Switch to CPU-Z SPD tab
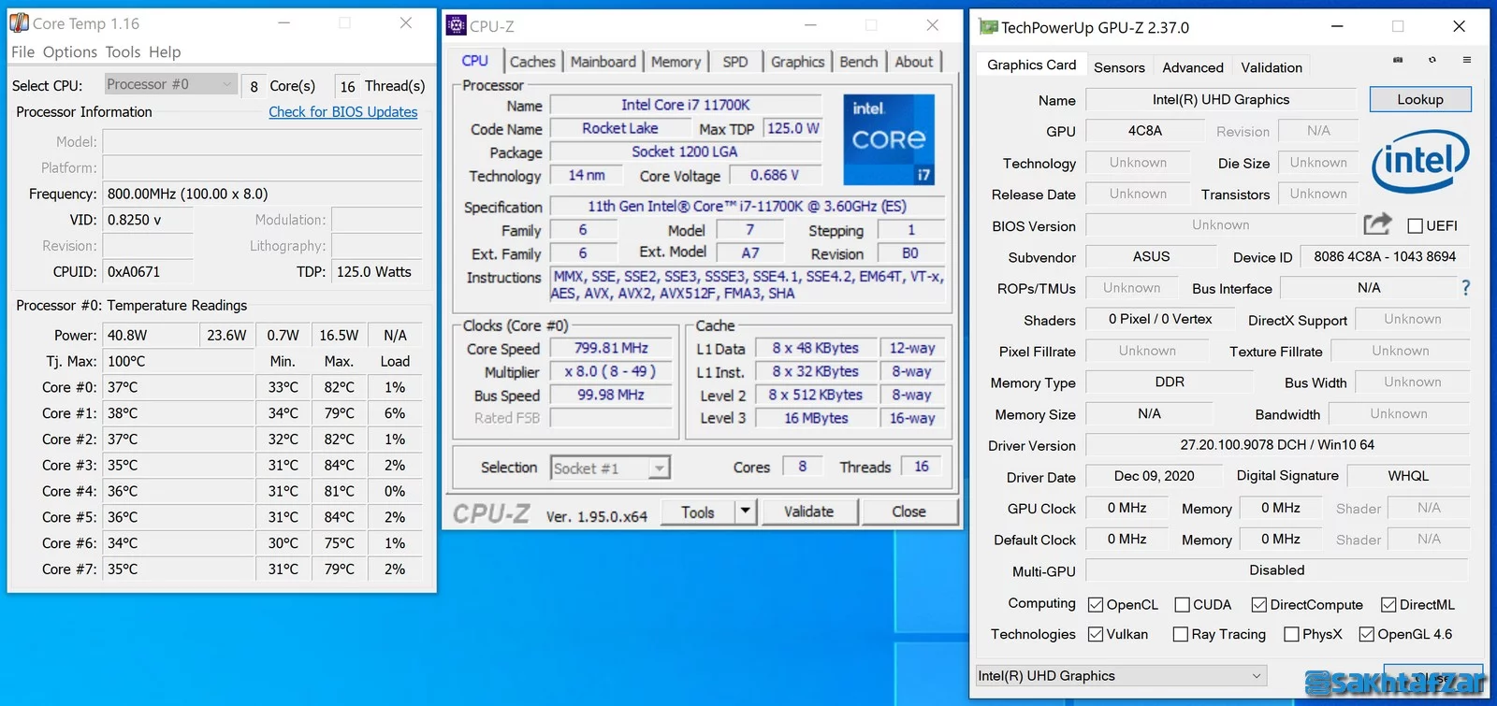1497x706 pixels. [735, 62]
